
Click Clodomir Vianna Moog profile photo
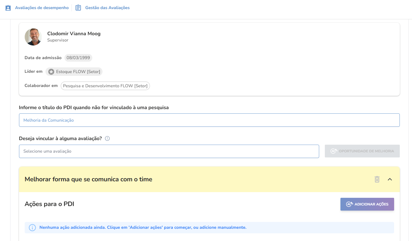[x=33, y=37]
